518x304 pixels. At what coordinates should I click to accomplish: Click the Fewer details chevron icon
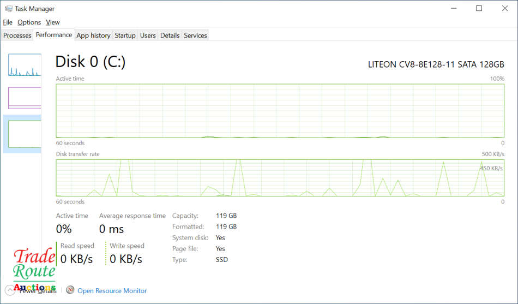(x=10, y=290)
